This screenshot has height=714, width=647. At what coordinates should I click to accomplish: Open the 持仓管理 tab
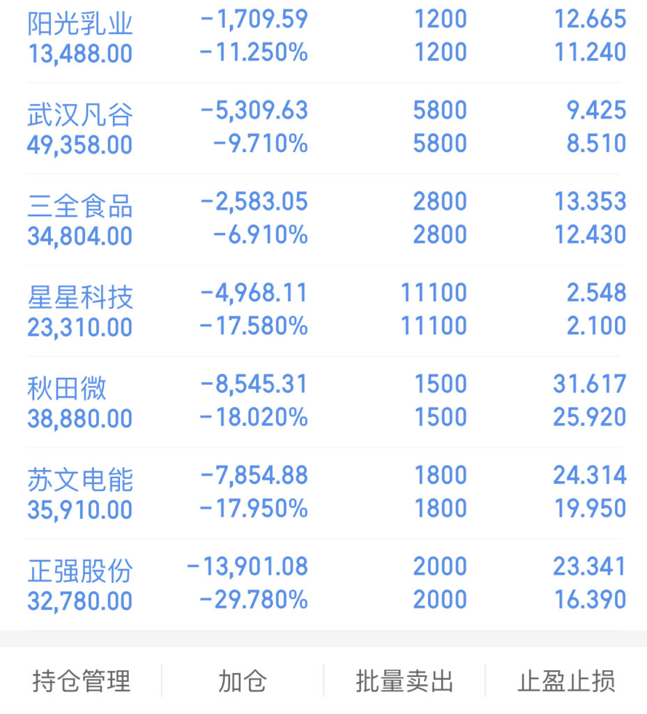click(81, 681)
